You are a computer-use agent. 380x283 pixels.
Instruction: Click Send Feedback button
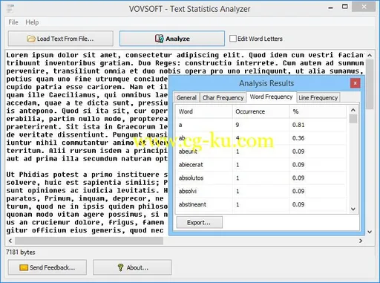click(x=47, y=267)
